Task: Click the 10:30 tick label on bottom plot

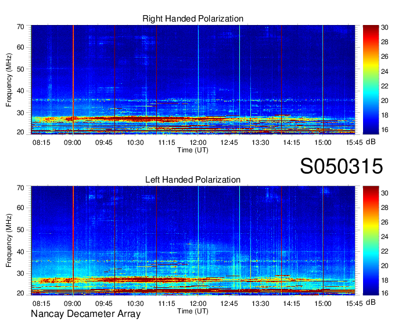Action: point(135,303)
